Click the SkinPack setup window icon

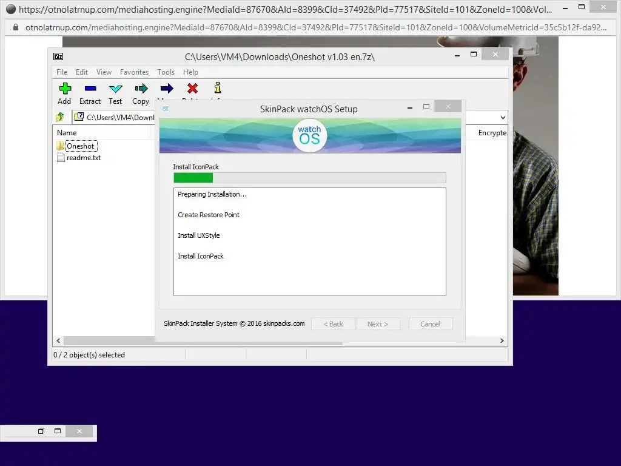click(166, 109)
